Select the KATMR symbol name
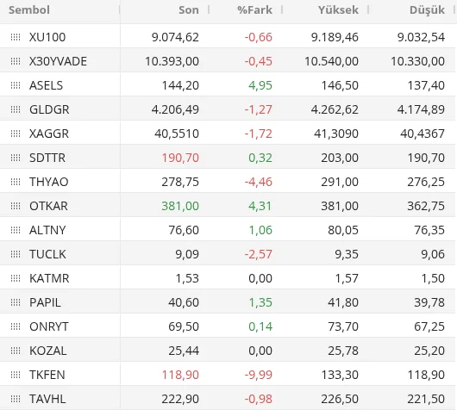 (x=49, y=278)
